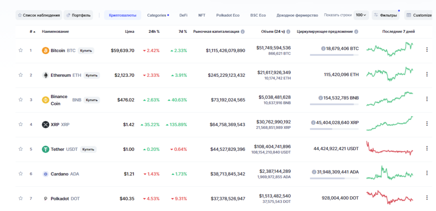Open the three-dot menu for Binance Coin
Image resolution: width=436 pixels, height=211 pixels.
[427, 99]
